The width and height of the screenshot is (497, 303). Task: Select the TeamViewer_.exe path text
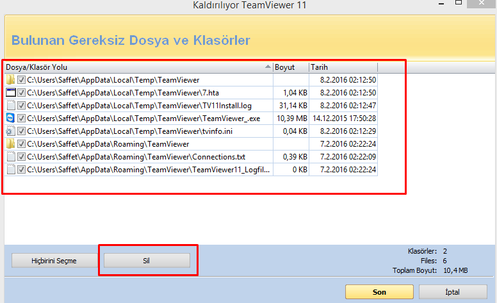(143, 119)
